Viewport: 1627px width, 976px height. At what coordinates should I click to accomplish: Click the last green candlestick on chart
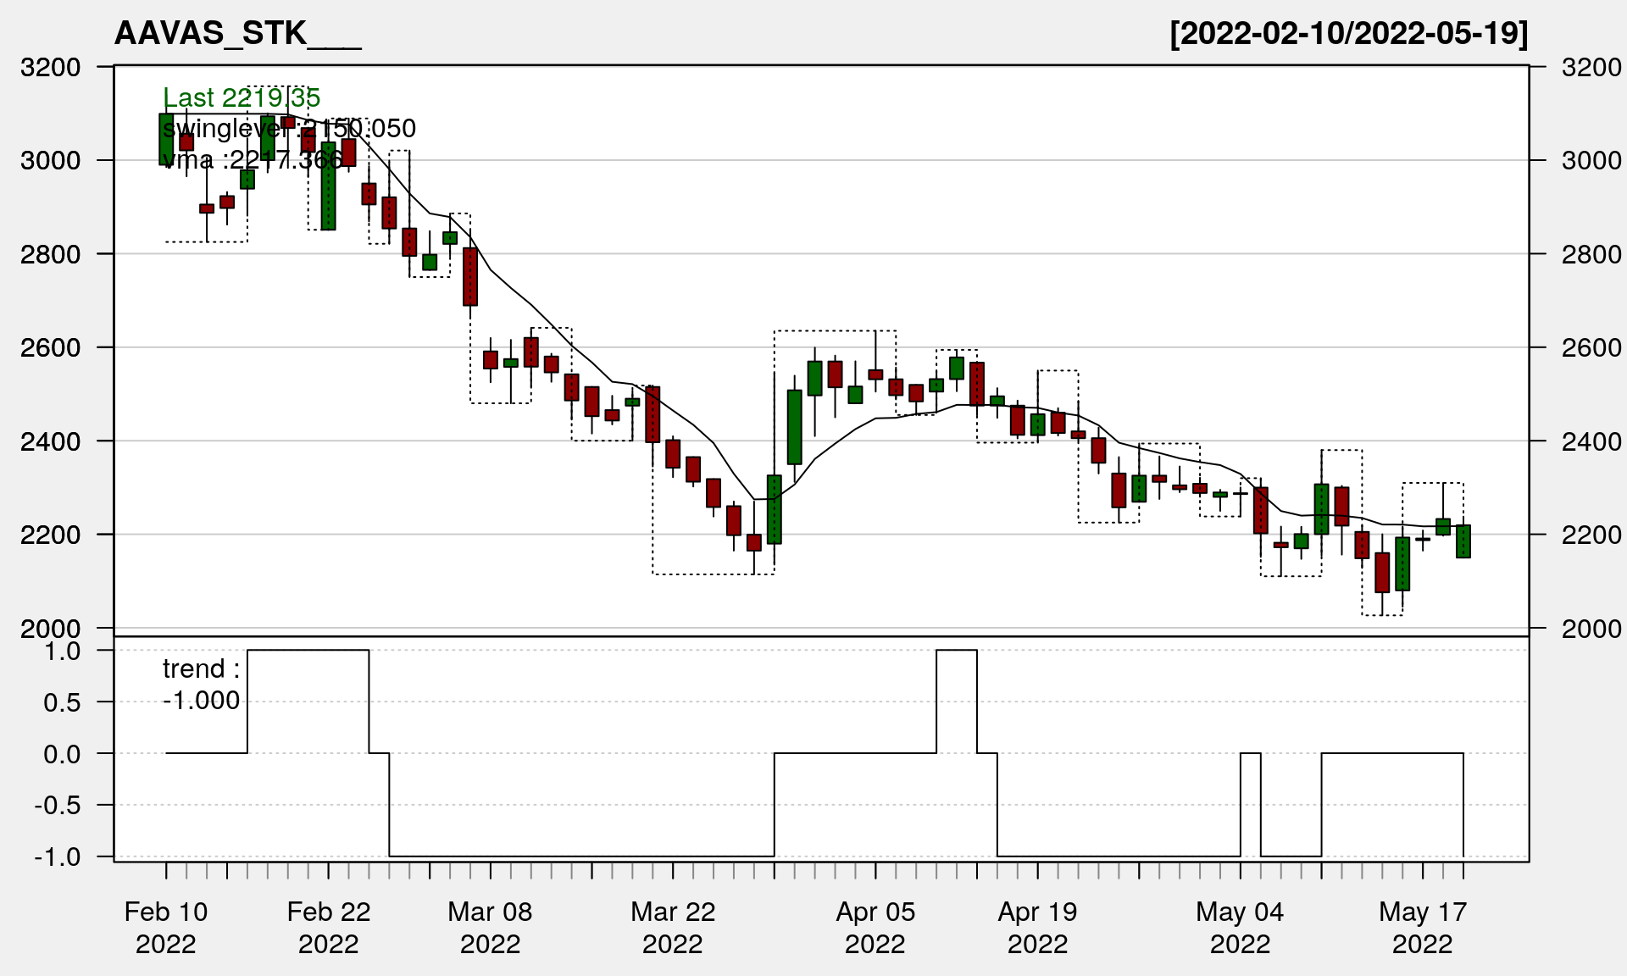[1463, 541]
